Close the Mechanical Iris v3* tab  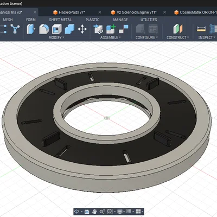tap(35, 12)
